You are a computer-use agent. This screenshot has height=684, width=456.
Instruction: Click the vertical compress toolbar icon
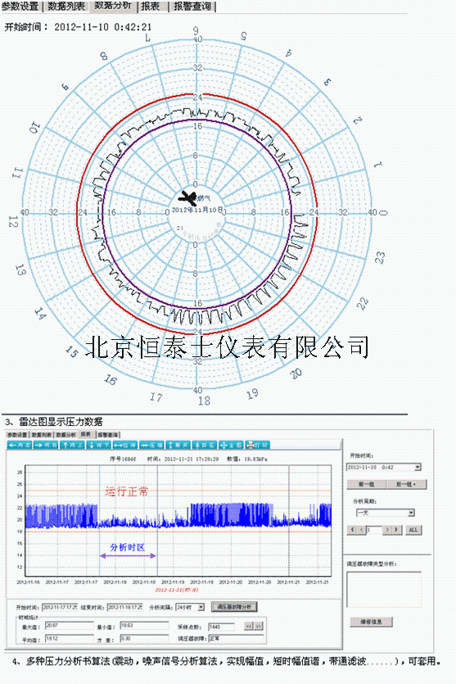pyautogui.click(x=205, y=445)
